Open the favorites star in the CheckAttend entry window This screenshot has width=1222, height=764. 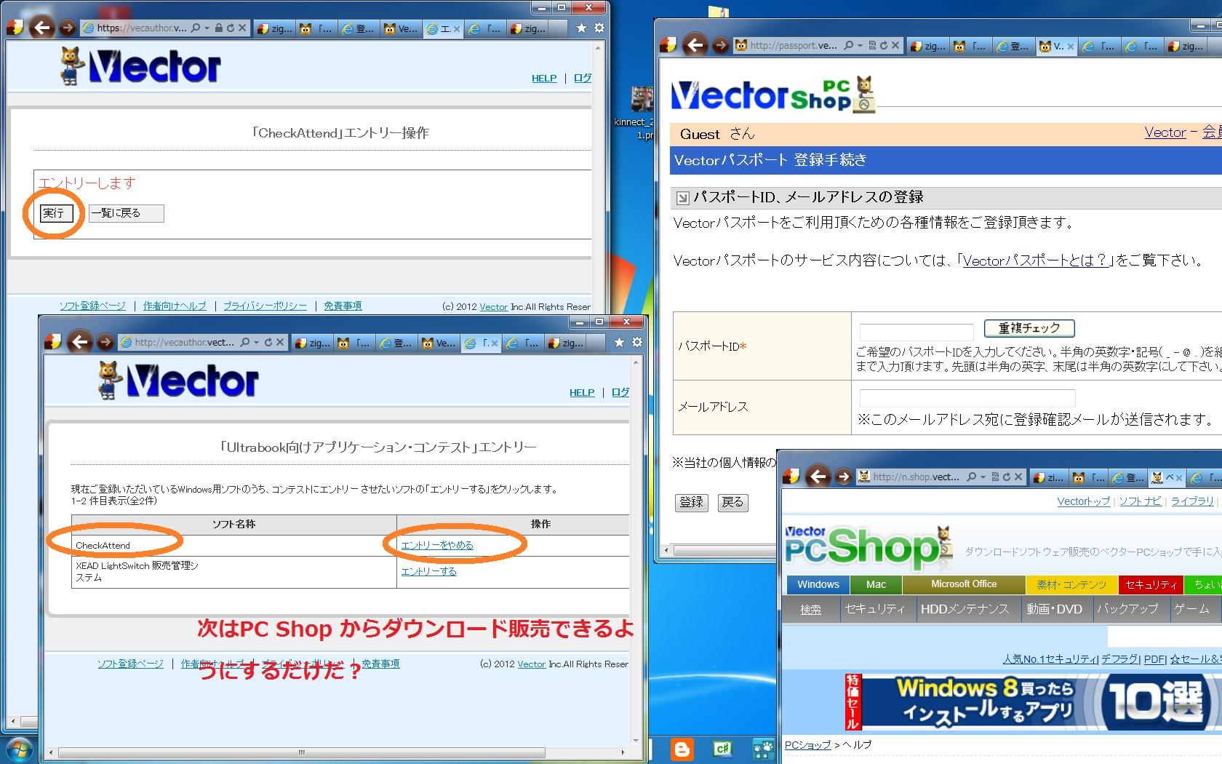[581, 28]
